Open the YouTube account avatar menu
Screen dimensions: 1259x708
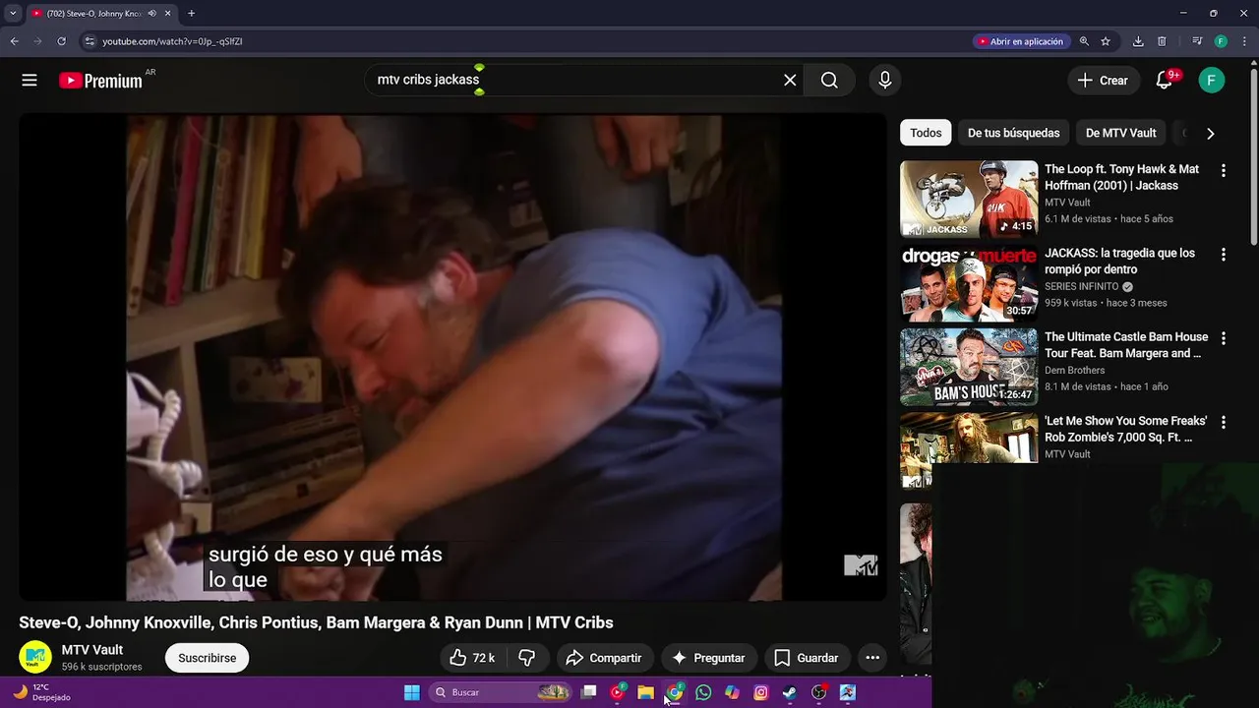tap(1212, 81)
